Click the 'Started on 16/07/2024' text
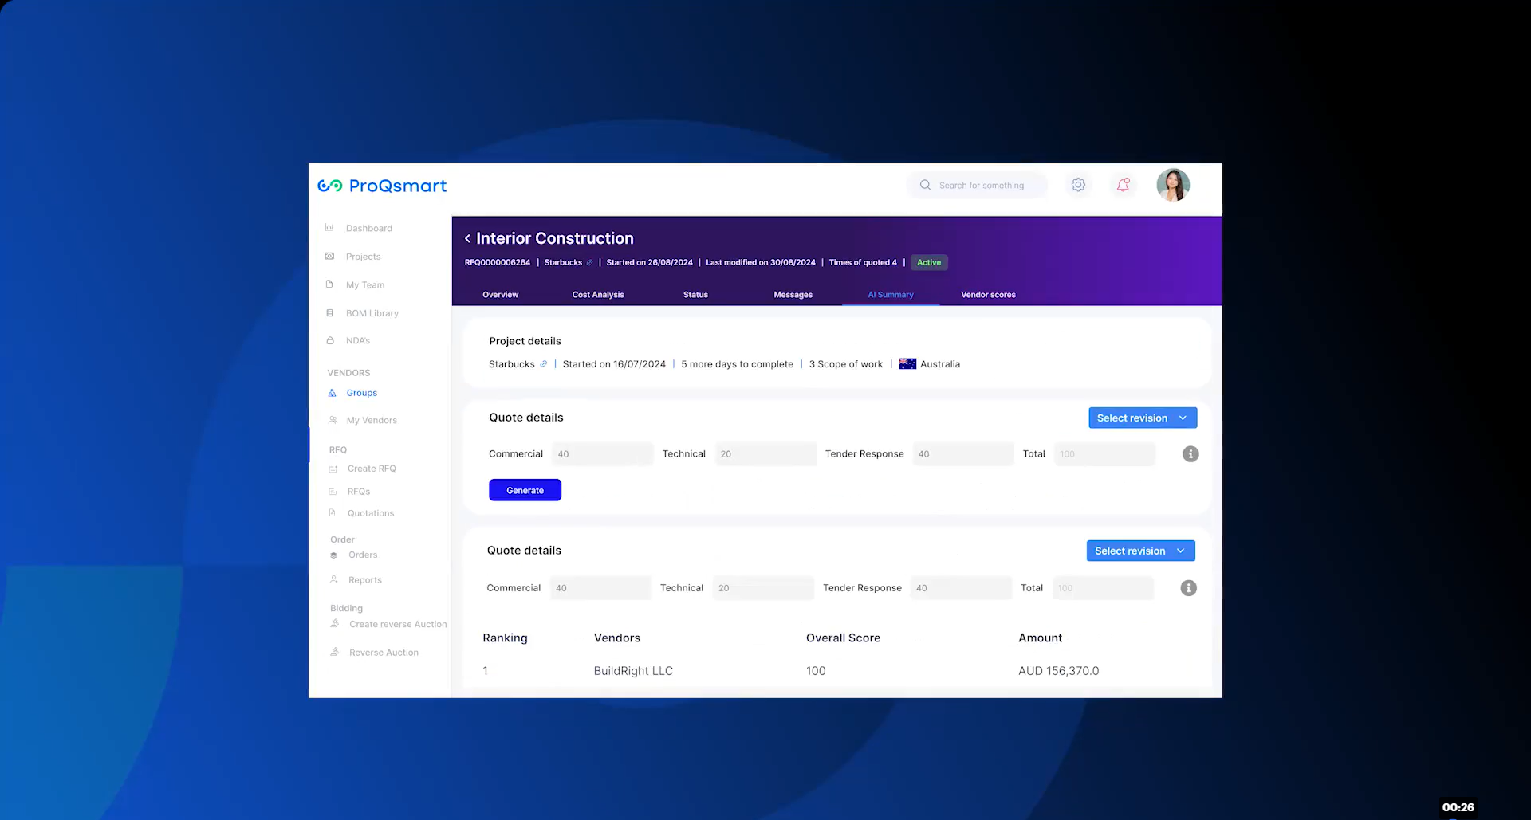 point(614,364)
